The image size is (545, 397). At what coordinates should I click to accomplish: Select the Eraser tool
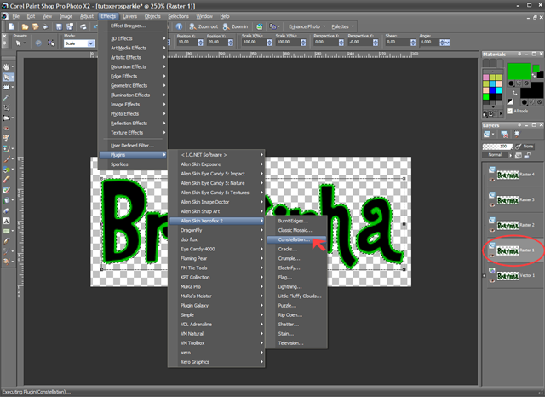tap(6, 210)
